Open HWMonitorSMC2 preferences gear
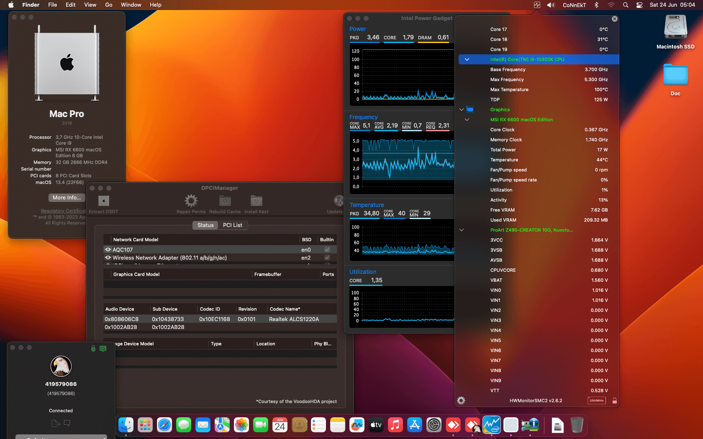 click(461, 400)
